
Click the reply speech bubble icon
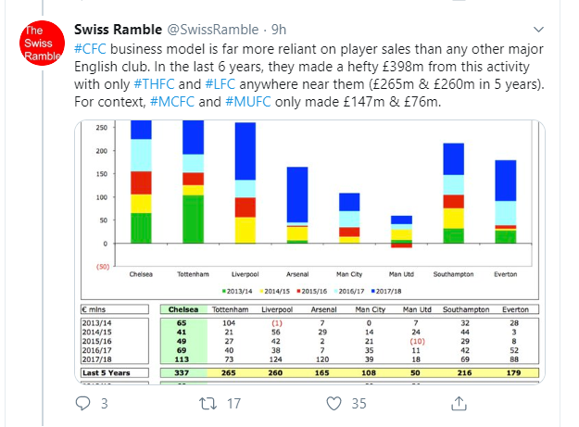click(82, 403)
